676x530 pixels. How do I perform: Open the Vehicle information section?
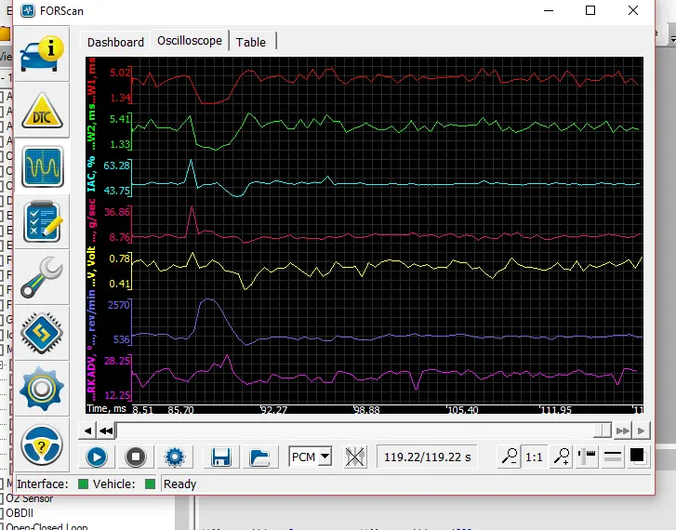tap(42, 54)
